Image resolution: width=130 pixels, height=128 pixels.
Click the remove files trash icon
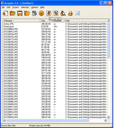(34, 13)
